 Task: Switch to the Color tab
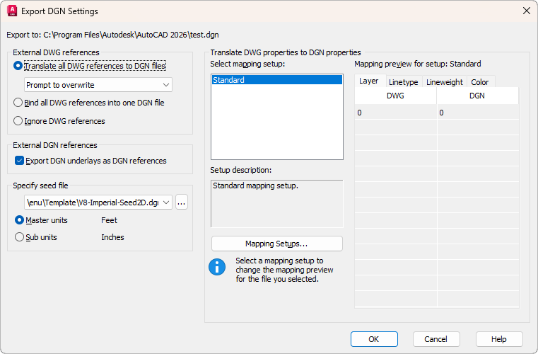click(x=480, y=82)
